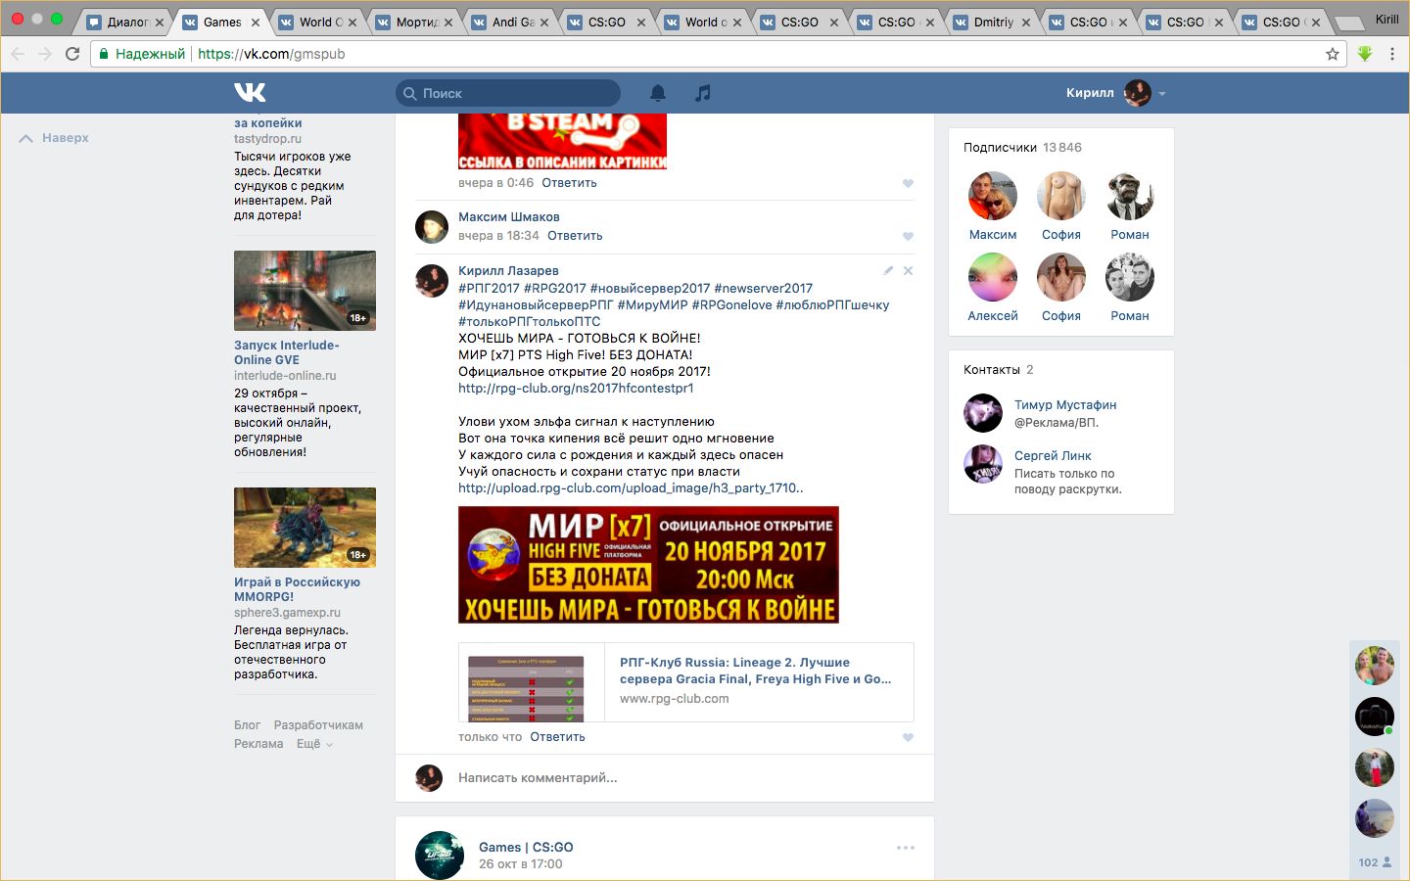Image resolution: width=1410 pixels, height=881 pixels.
Task: Open subscriber Роман's avatar with monkey picture
Action: [x=1130, y=196]
